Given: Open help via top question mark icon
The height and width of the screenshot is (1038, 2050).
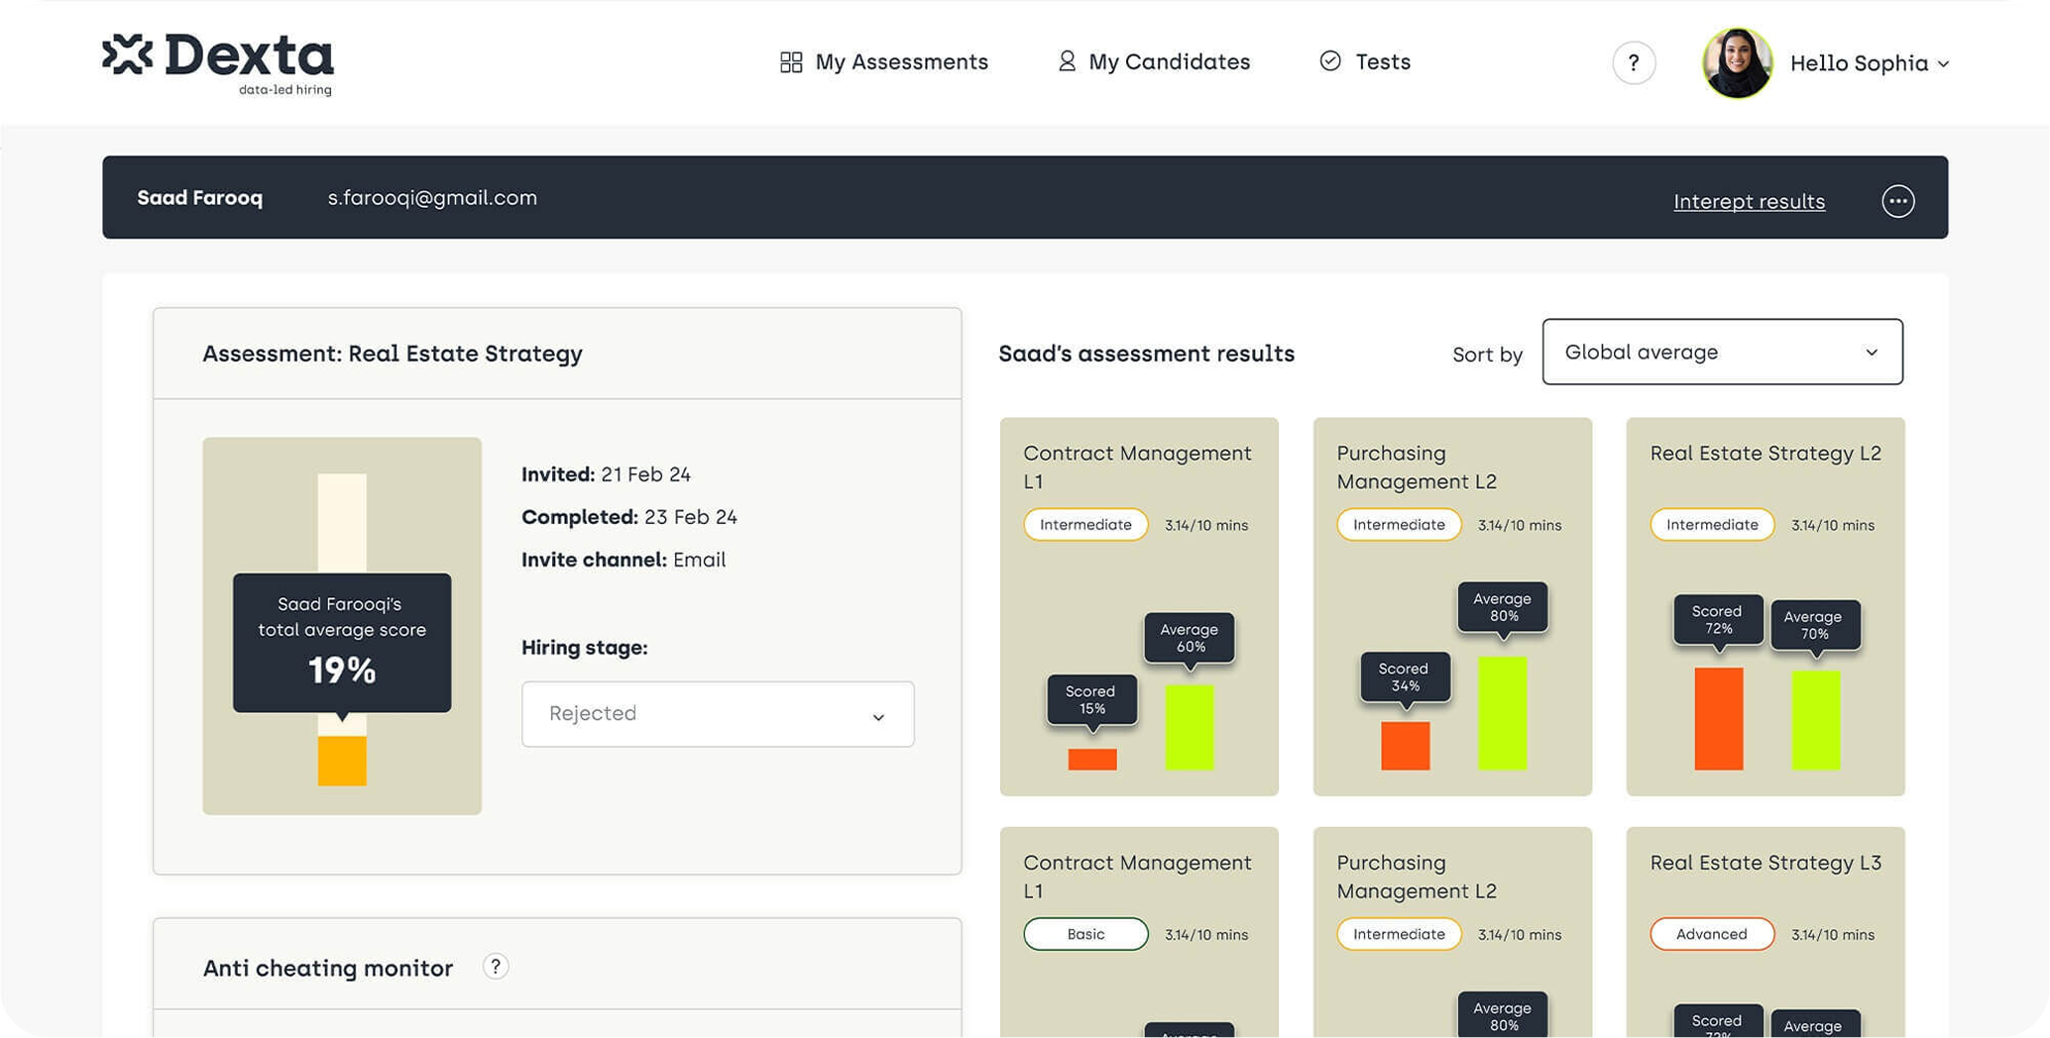Looking at the screenshot, I should pyautogui.click(x=1633, y=63).
